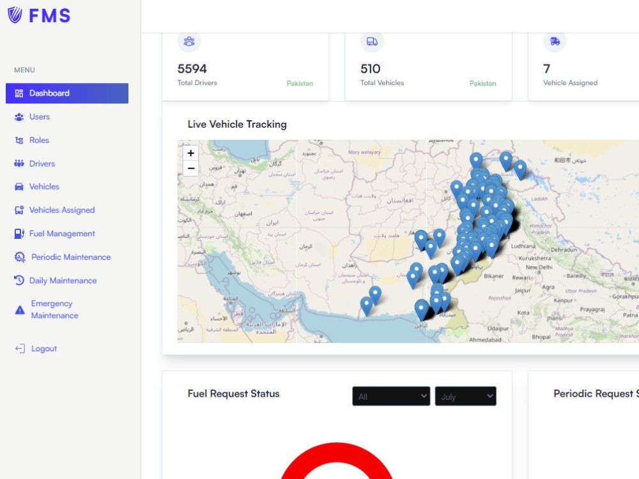Select the map marker near Karachi coast

coord(421,310)
